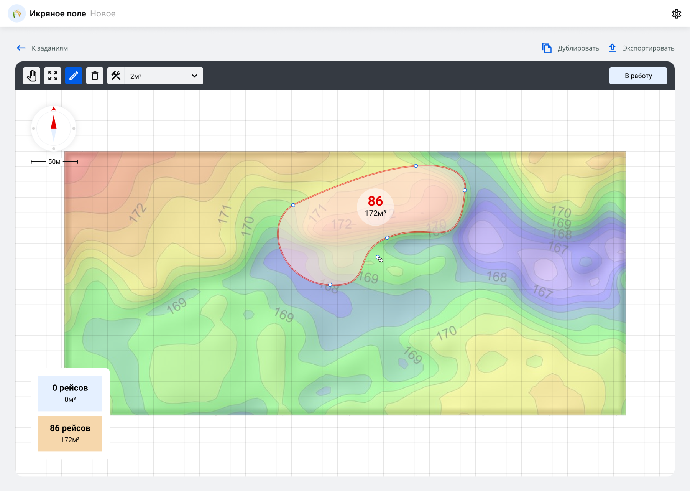Expand the volume list chevron arrow
Screen dimensions: 690x491
(x=194, y=76)
